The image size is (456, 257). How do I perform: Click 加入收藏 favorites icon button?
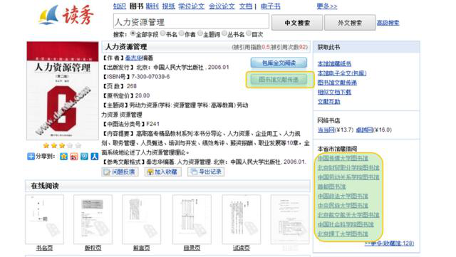[x=163, y=172]
